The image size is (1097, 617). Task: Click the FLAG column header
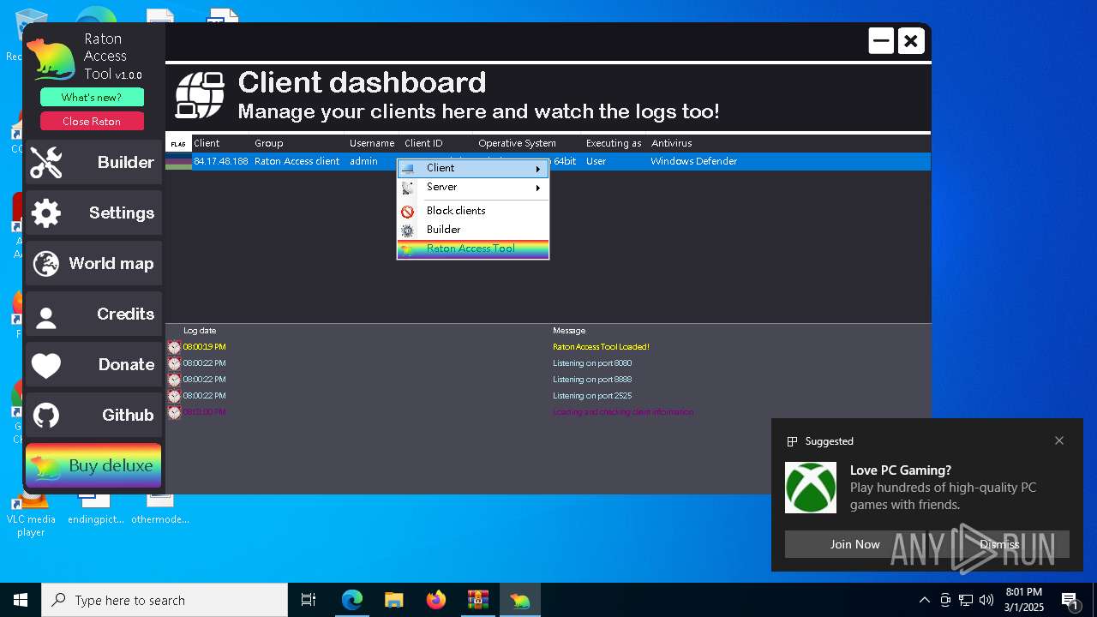177,144
